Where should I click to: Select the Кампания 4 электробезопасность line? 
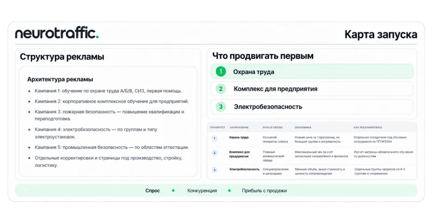(96, 133)
